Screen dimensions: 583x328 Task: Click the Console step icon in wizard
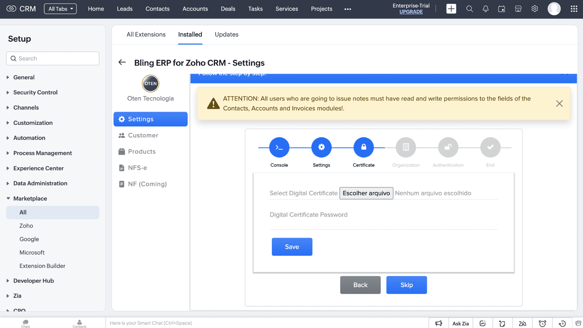point(279,147)
